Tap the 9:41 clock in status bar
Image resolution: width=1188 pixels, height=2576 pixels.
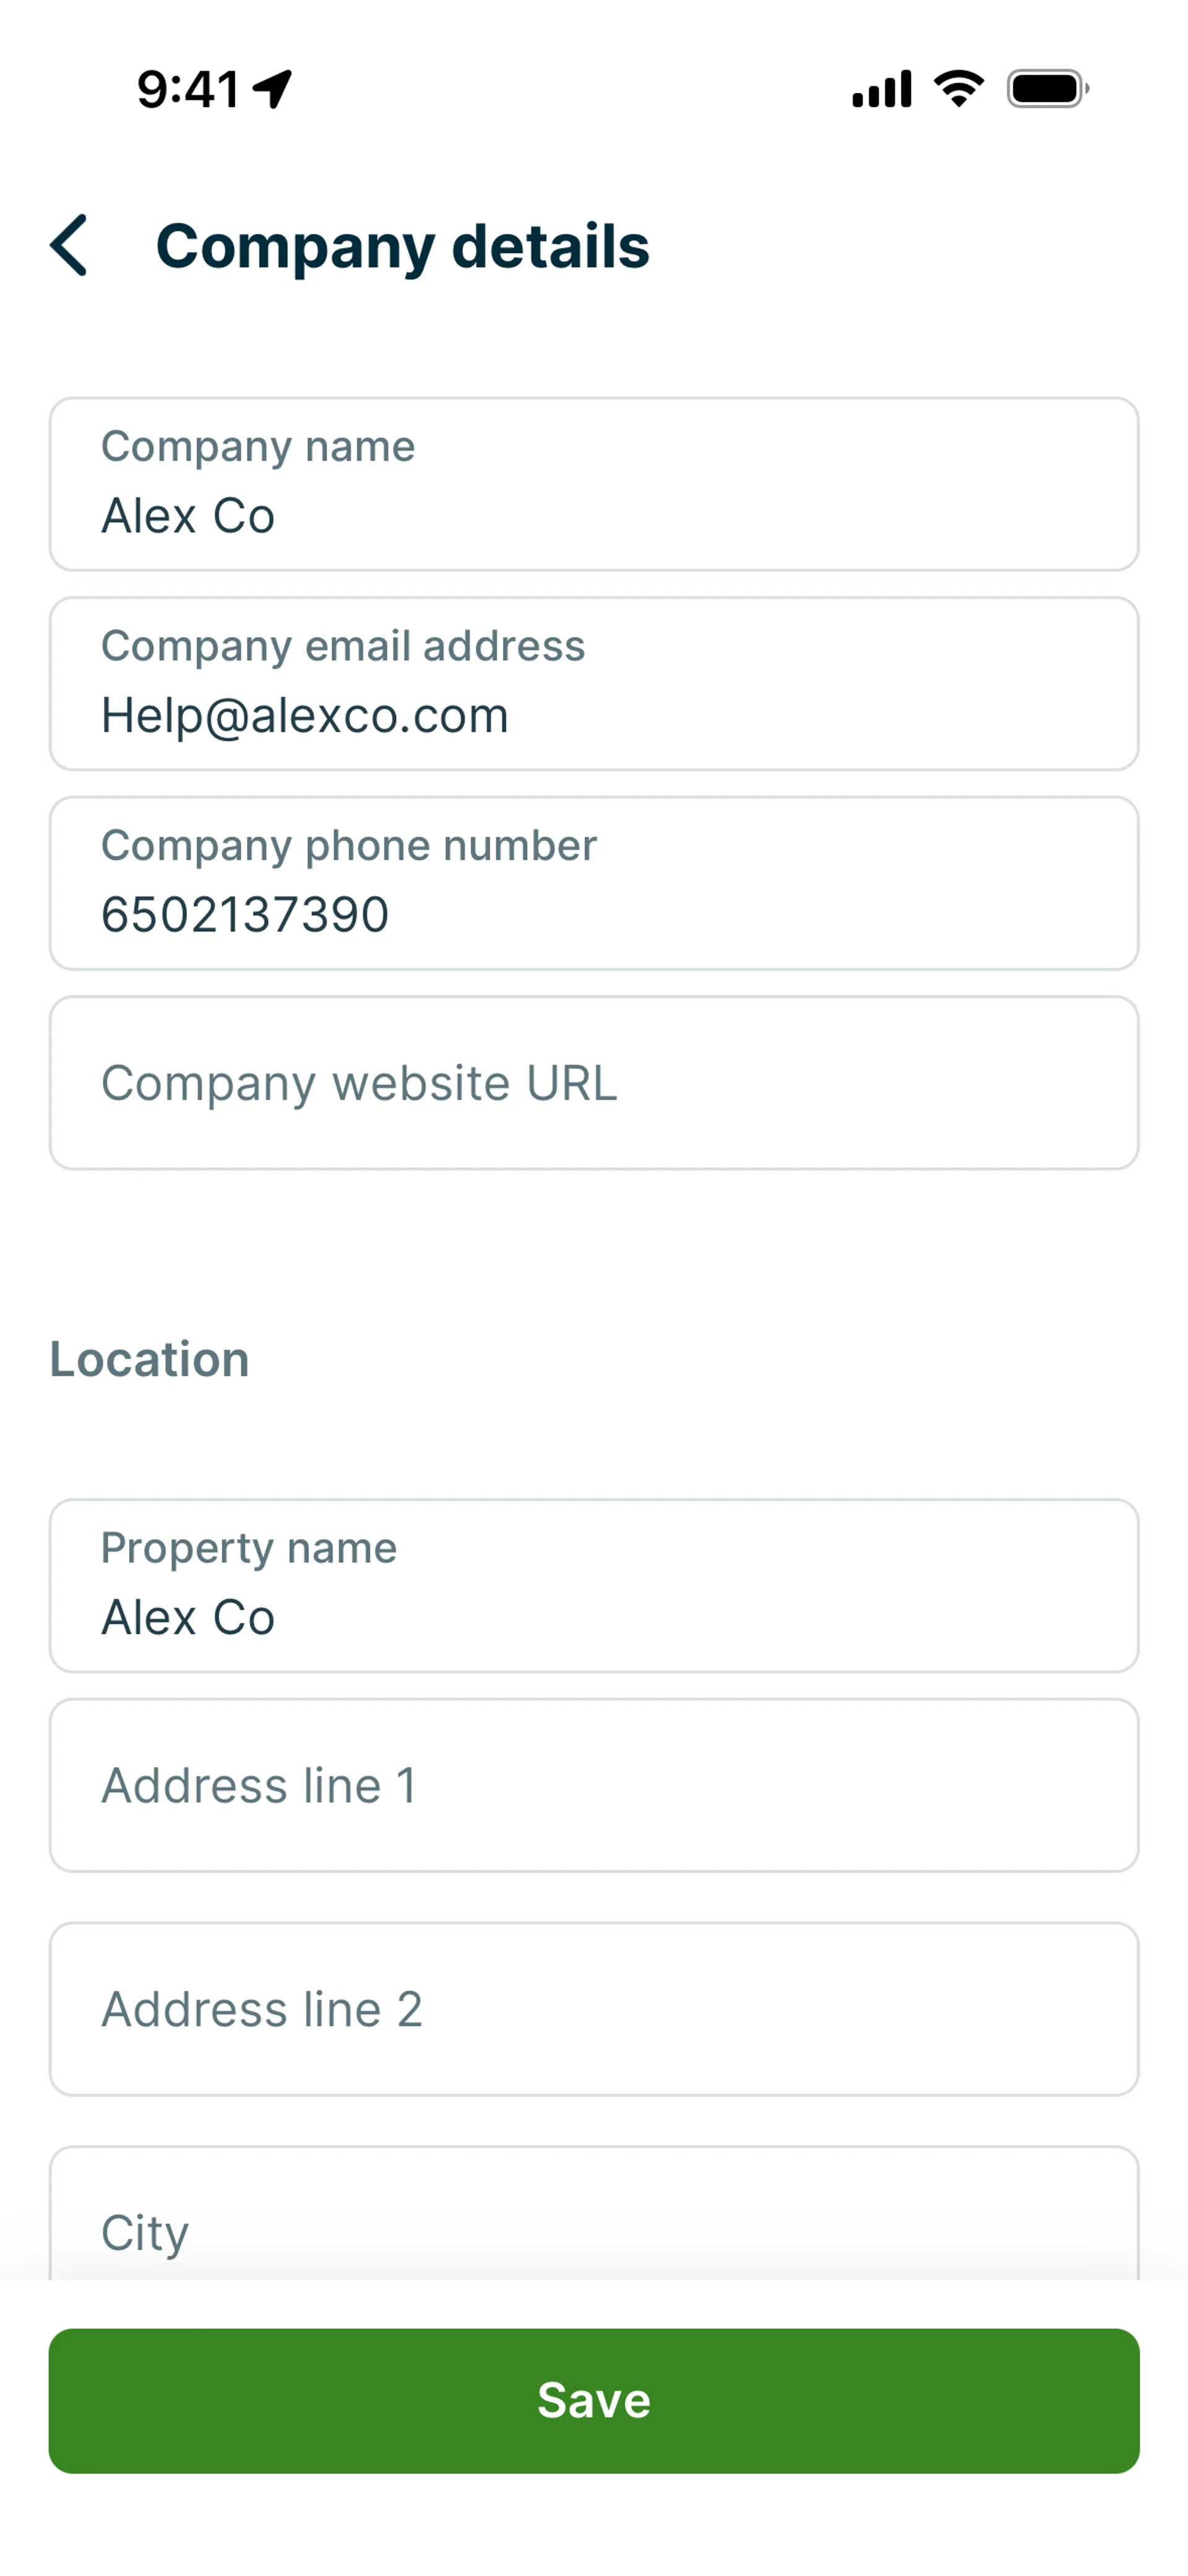(188, 89)
